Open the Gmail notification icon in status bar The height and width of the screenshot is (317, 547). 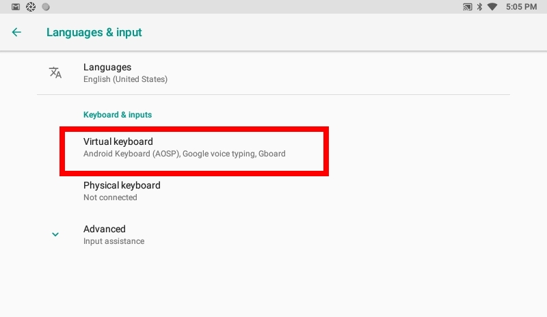click(x=16, y=7)
